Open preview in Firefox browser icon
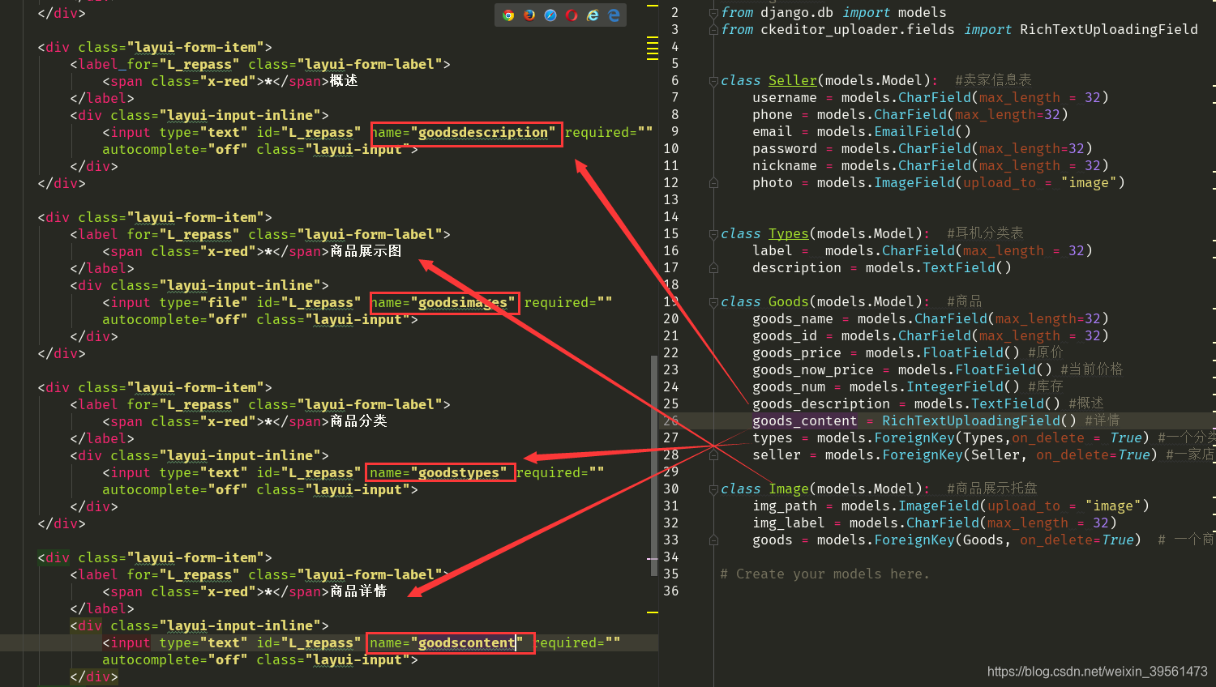This screenshot has width=1216, height=687. pyautogui.click(x=529, y=15)
